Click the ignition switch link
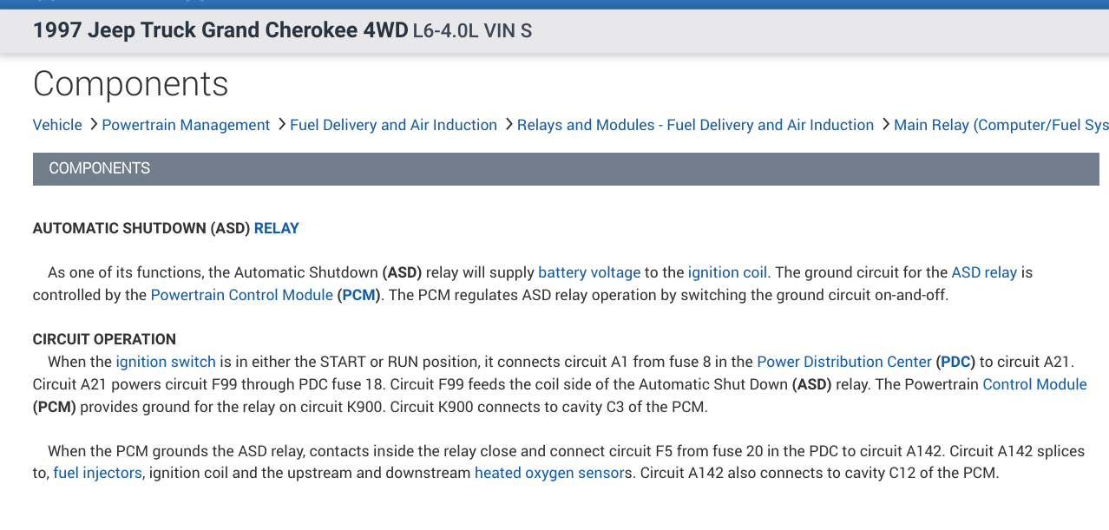The height and width of the screenshot is (530, 1109). [x=166, y=361]
